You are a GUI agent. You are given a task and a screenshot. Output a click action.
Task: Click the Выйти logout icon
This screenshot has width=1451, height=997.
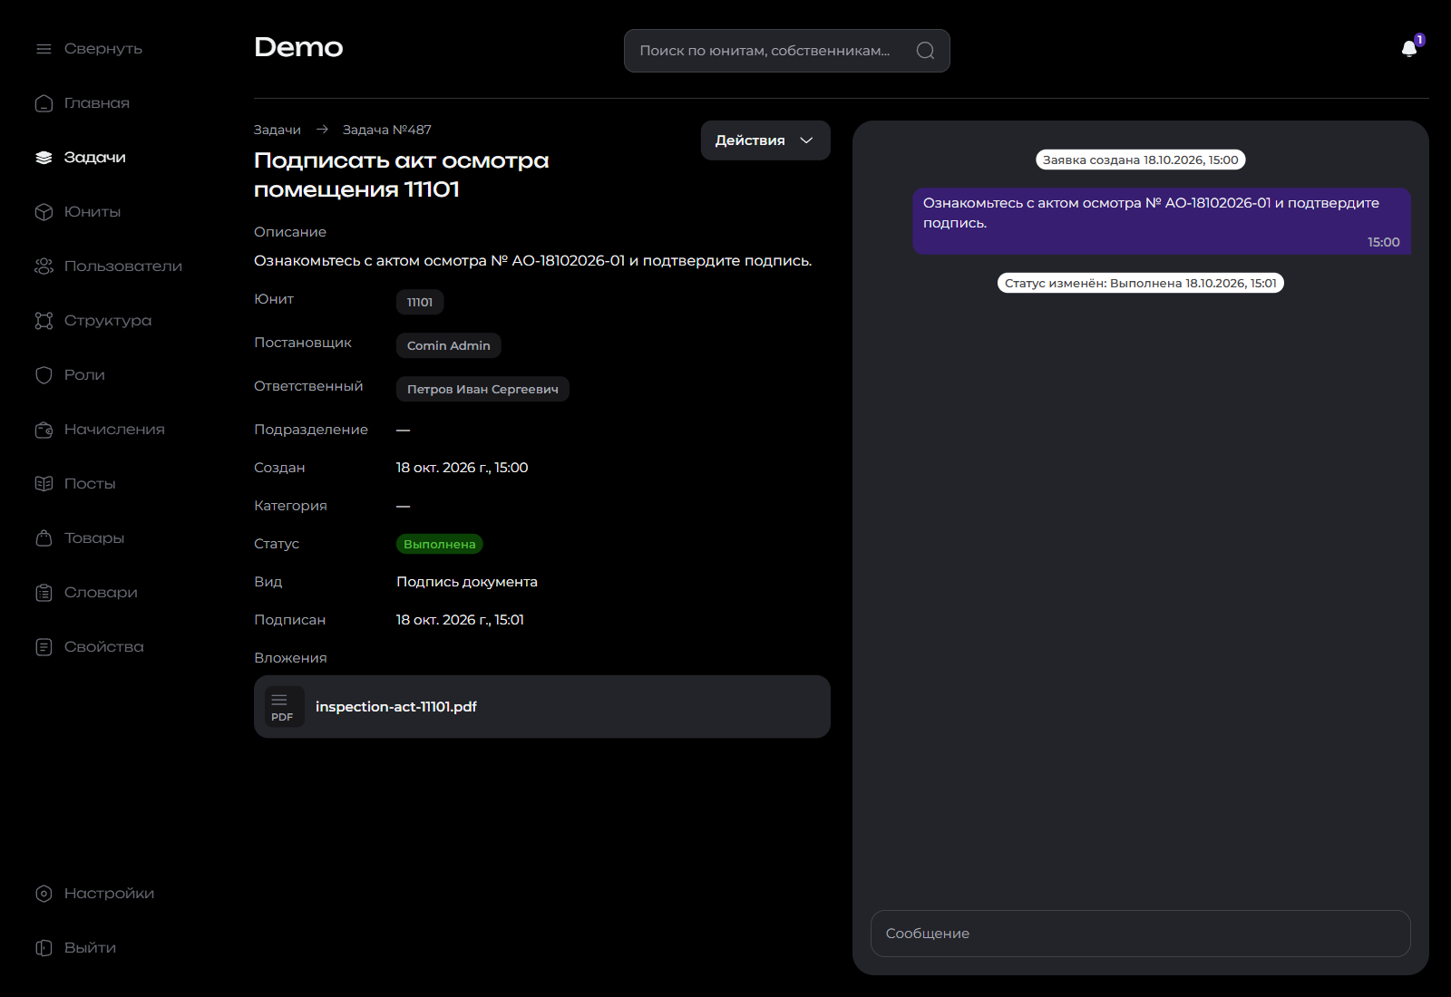coord(44,948)
